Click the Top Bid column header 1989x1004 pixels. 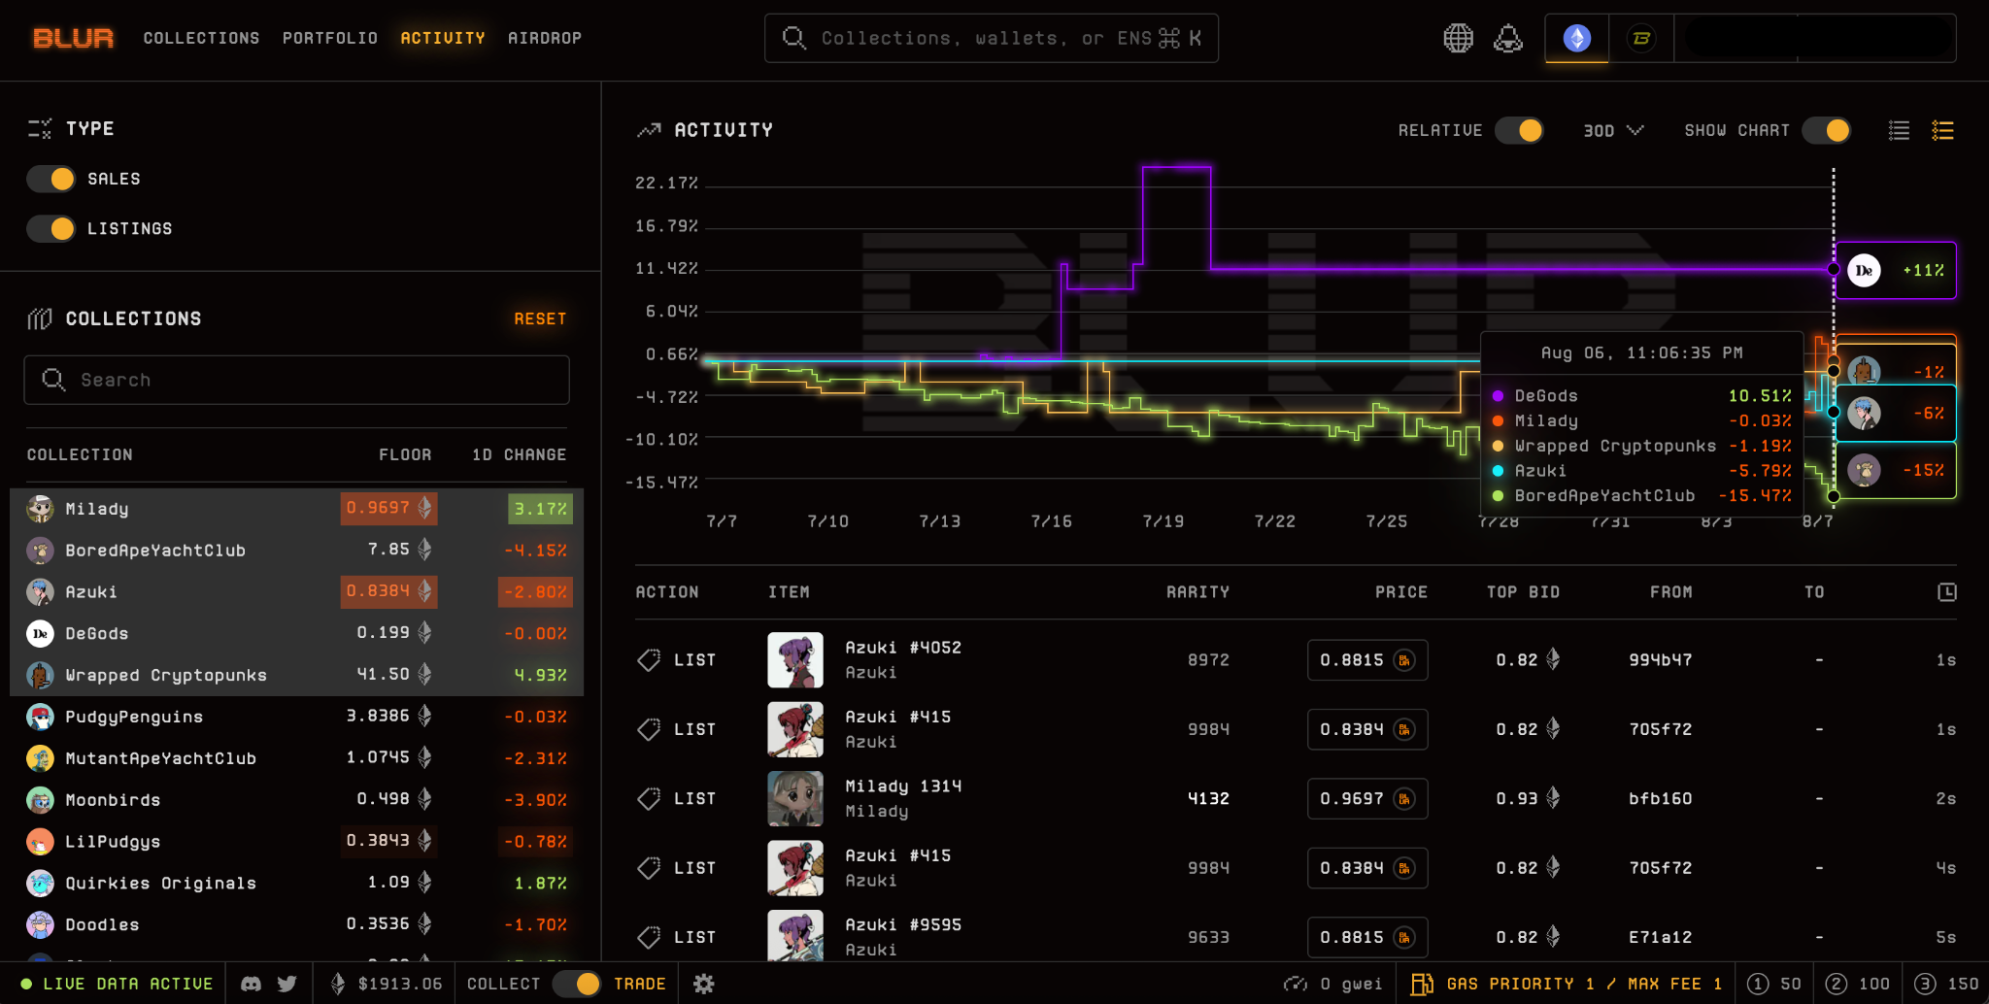1523,592
